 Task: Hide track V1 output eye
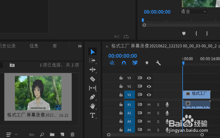pyautogui.click(x=149, y=95)
